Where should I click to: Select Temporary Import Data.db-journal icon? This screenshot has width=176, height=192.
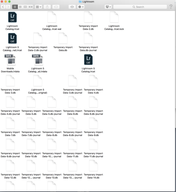tap(88, 38)
